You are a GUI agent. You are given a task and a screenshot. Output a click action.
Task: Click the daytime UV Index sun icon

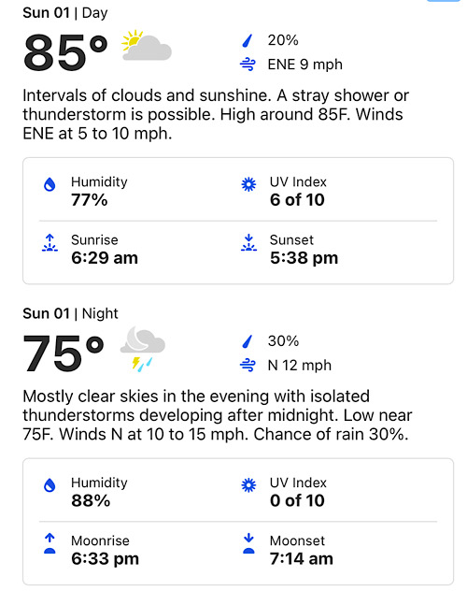click(x=248, y=184)
